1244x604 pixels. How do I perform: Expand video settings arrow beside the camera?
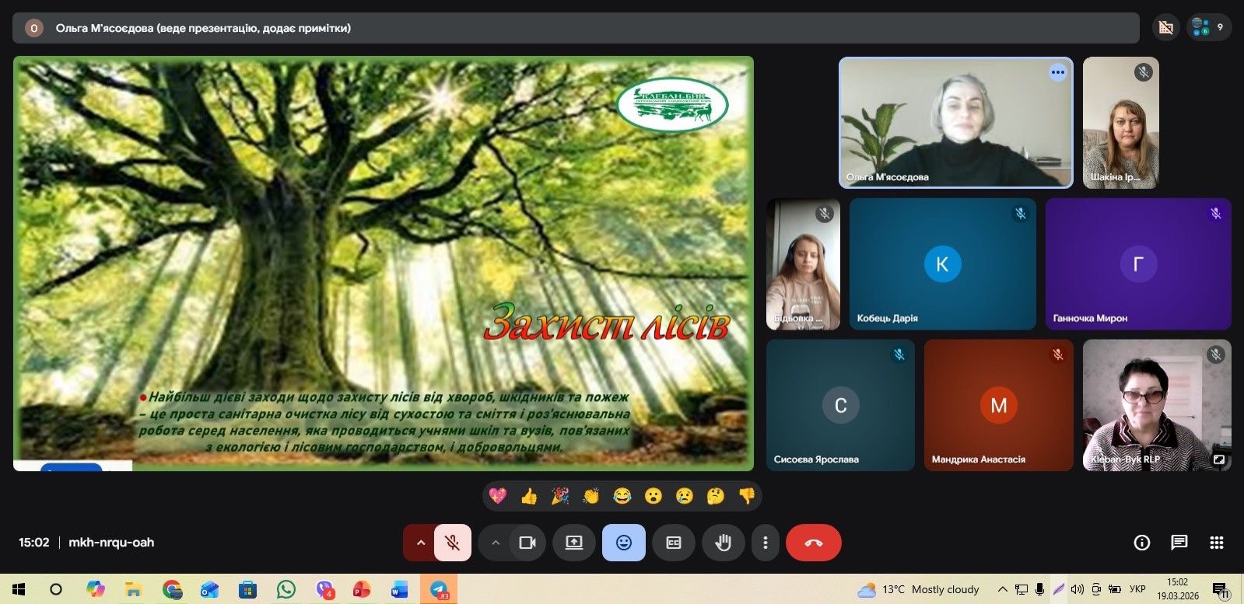[496, 543]
